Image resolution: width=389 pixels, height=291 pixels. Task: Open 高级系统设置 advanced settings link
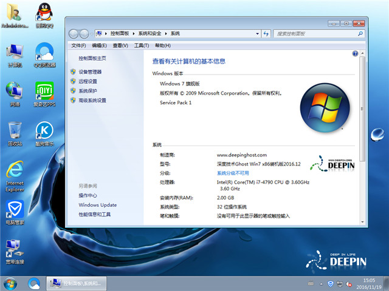(x=92, y=100)
